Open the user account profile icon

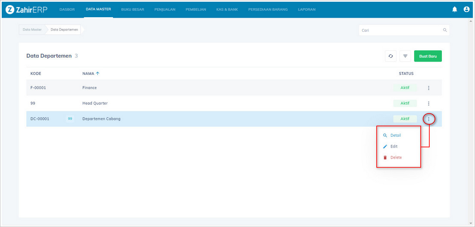pos(466,9)
